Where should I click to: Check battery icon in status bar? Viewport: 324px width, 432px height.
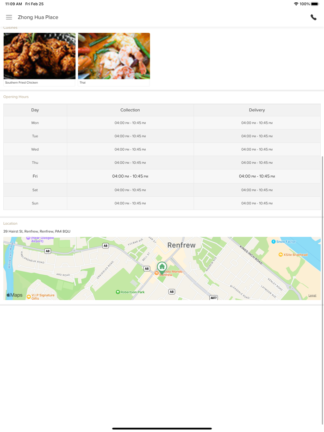[x=315, y=4]
